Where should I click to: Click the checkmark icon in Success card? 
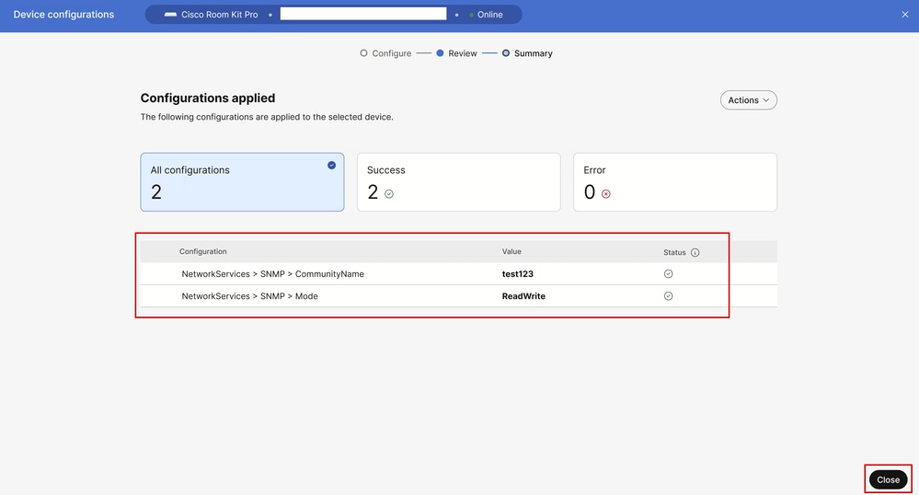(389, 194)
